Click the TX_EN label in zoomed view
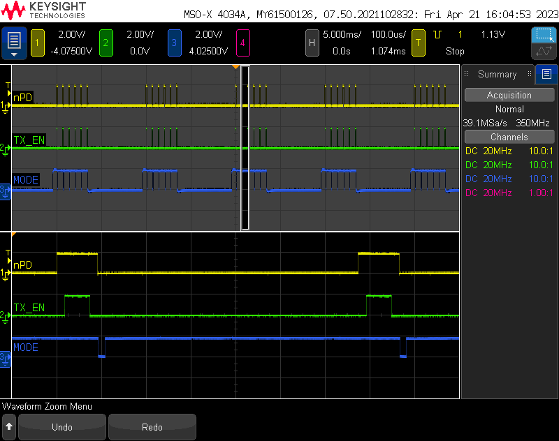Viewport: 559px width, 441px height. point(29,307)
